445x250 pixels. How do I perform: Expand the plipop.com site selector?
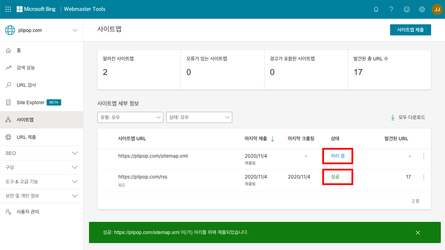[x=75, y=30]
